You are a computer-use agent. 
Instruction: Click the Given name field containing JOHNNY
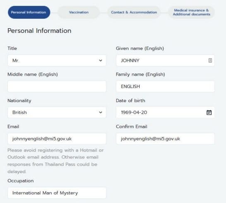pyautogui.click(x=165, y=61)
